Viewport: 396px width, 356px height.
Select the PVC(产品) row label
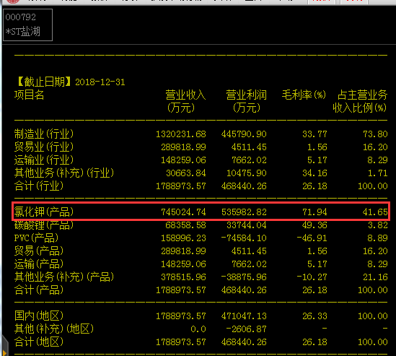coord(36,238)
